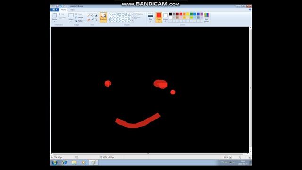Viewport: 302px width, 170px height.
Task: Choose the Curve shape
Action: (114, 14)
